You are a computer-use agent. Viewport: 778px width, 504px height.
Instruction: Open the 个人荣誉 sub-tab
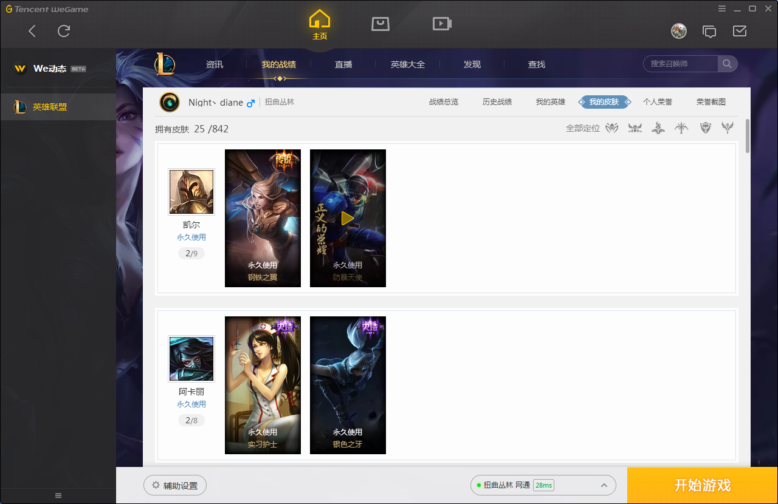click(658, 102)
